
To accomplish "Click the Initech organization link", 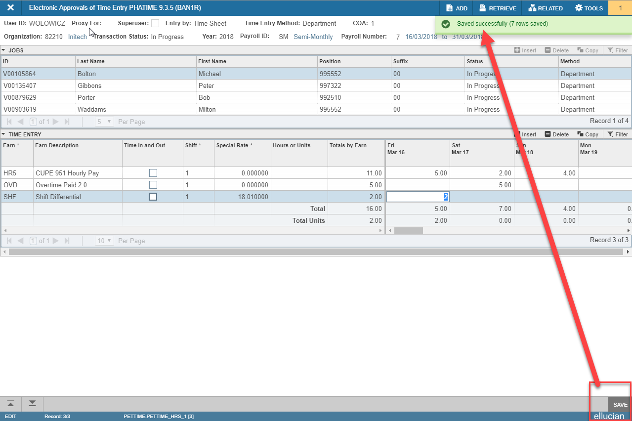I will click(77, 37).
